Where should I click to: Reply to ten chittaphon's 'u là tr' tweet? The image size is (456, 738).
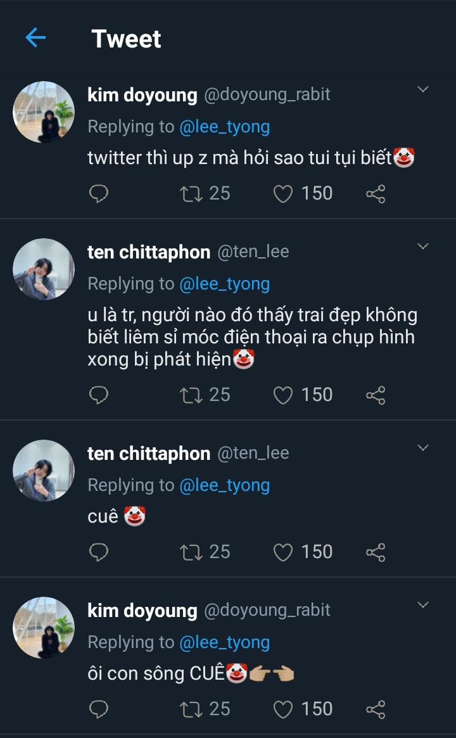98,395
